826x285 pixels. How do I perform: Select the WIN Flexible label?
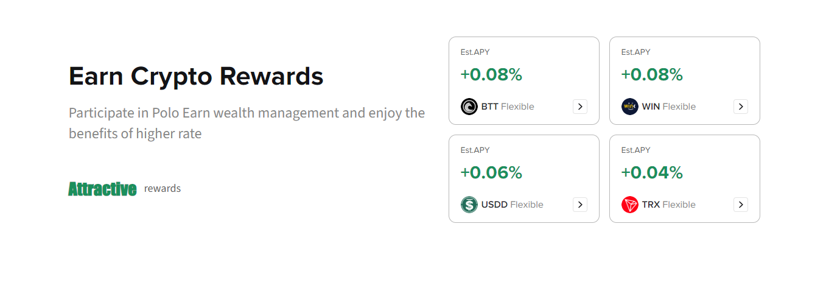(x=668, y=107)
